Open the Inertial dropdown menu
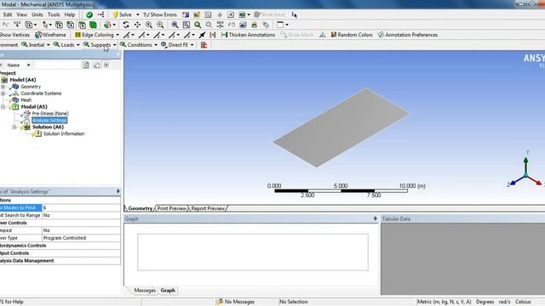Viewport: 545px width, 306px height. coord(36,45)
